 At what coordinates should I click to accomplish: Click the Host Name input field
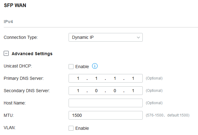tap(105, 103)
